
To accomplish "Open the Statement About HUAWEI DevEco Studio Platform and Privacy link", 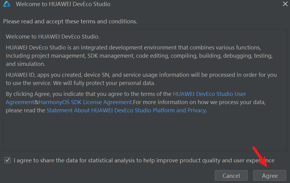I will [126, 110].
